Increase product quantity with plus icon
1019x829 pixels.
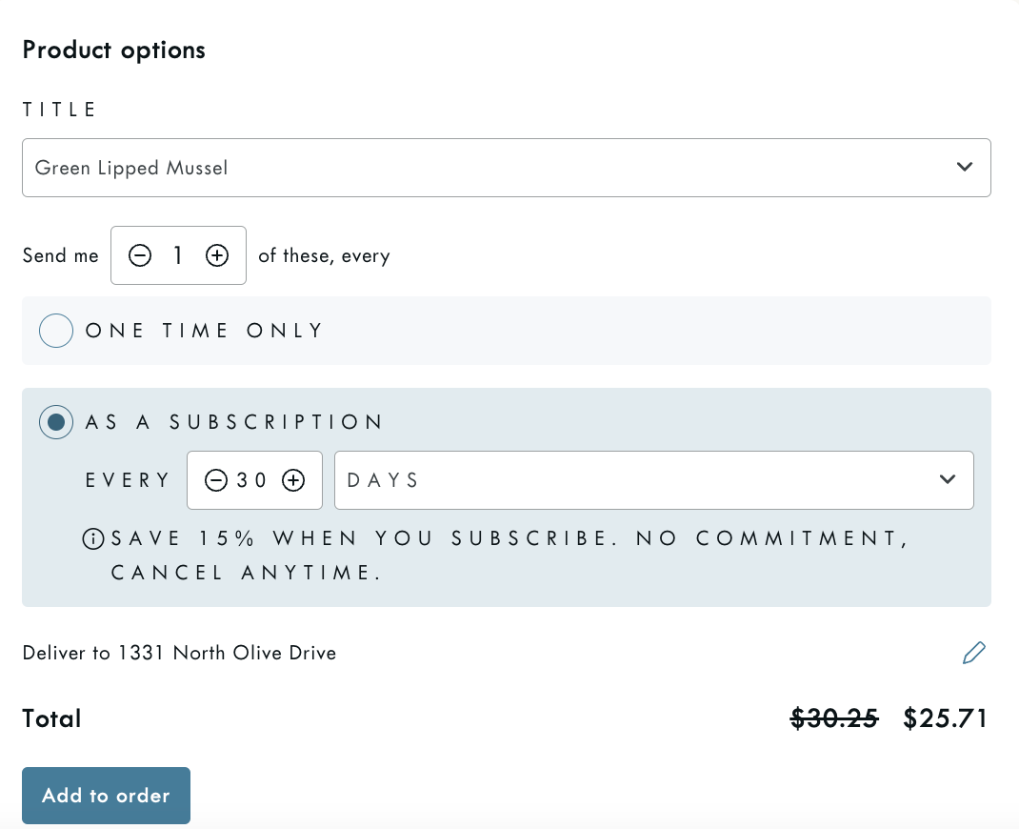coord(217,255)
